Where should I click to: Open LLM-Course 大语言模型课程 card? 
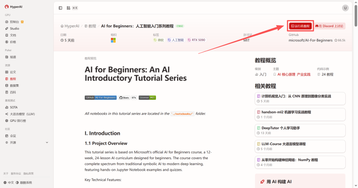point(300,146)
